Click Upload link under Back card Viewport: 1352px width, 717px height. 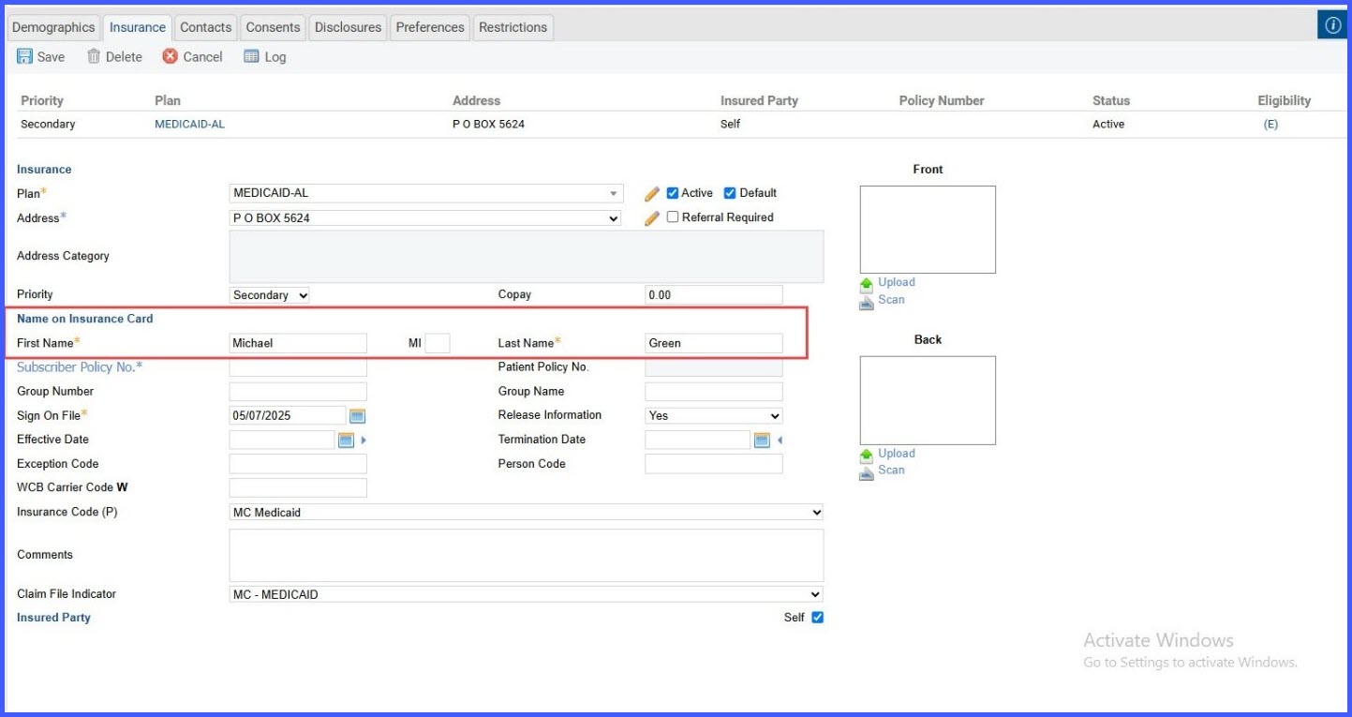pyautogui.click(x=897, y=454)
